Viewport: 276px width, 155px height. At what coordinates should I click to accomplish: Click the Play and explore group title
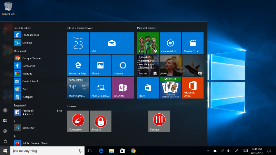146,28
